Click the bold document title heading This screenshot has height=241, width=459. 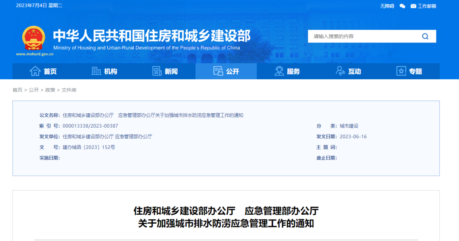[x=226, y=217]
